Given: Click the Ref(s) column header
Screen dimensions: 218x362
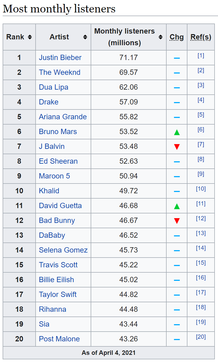Looking at the screenshot, I should [201, 37].
